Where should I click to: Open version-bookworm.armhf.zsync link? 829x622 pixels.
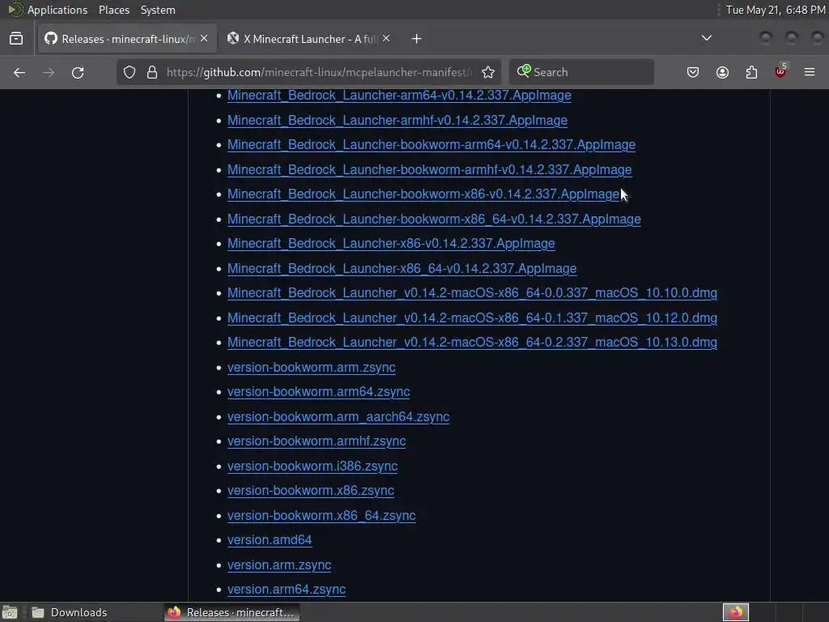coord(317,441)
